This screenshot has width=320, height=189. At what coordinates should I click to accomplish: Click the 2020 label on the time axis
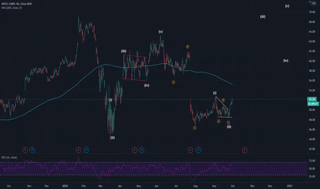65,186
